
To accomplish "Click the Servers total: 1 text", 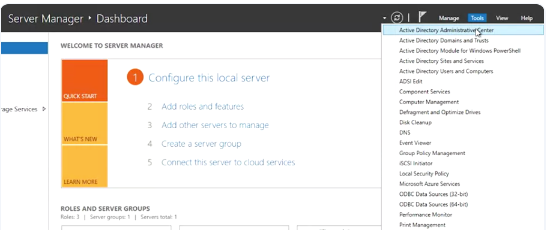I will coord(159,217).
